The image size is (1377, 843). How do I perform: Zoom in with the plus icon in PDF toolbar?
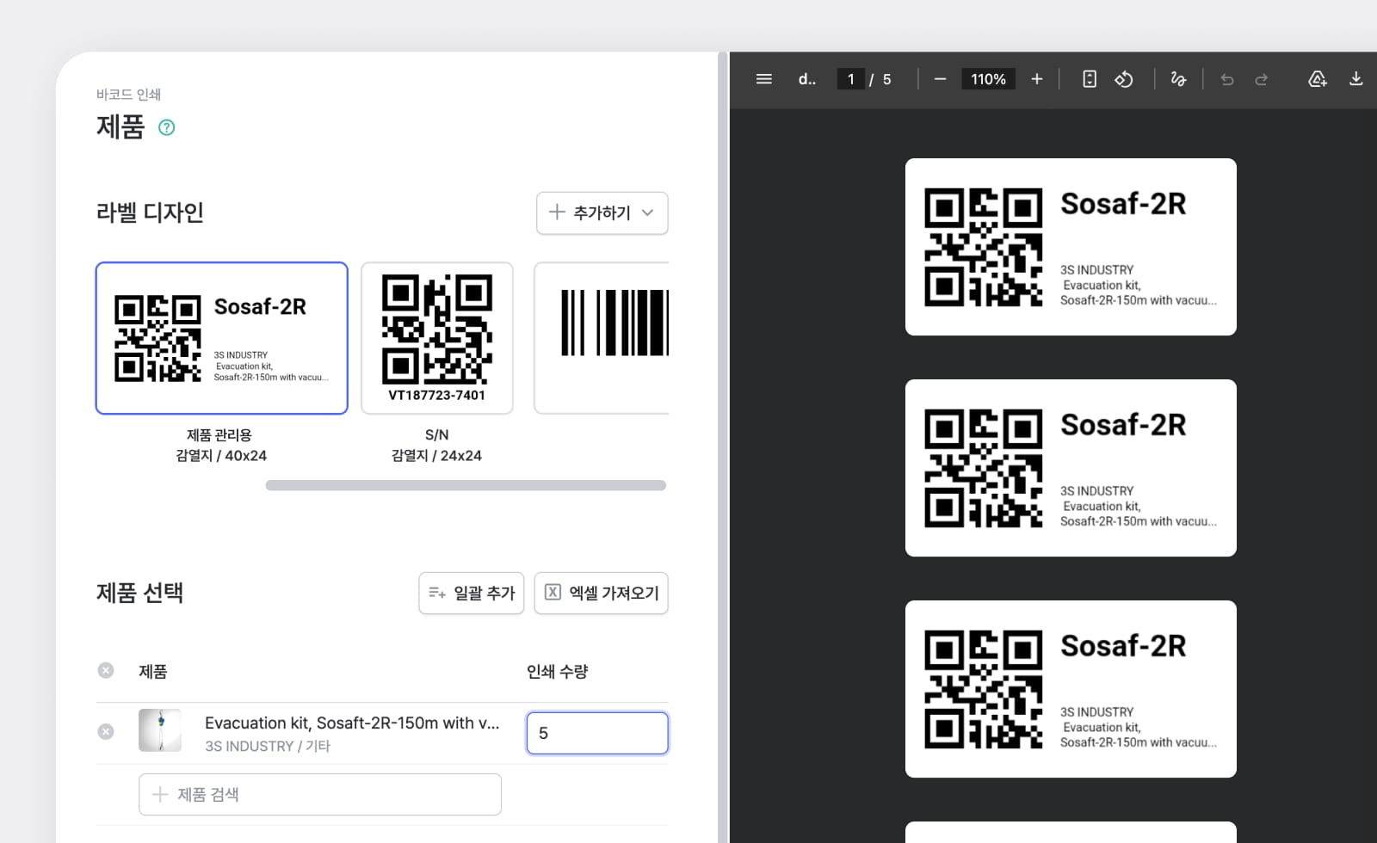tap(1037, 79)
